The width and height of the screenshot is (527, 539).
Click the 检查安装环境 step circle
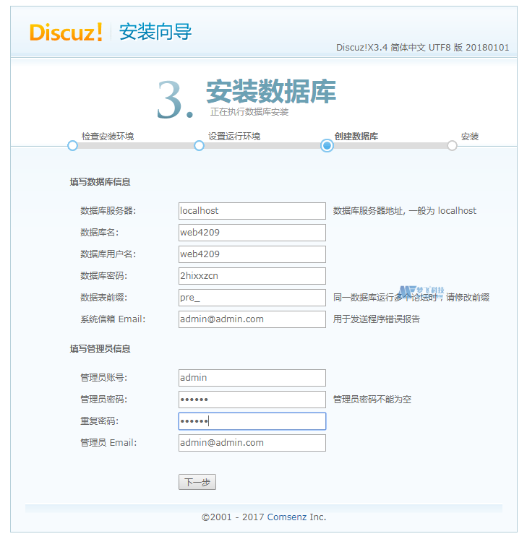[x=72, y=146]
